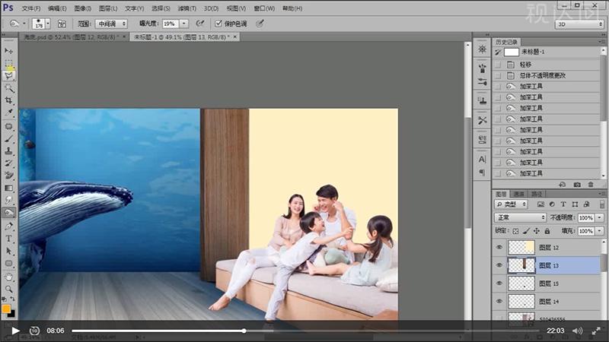Screen dimensions: 609x342
Task: Select the Brush tool
Action: pos(8,138)
